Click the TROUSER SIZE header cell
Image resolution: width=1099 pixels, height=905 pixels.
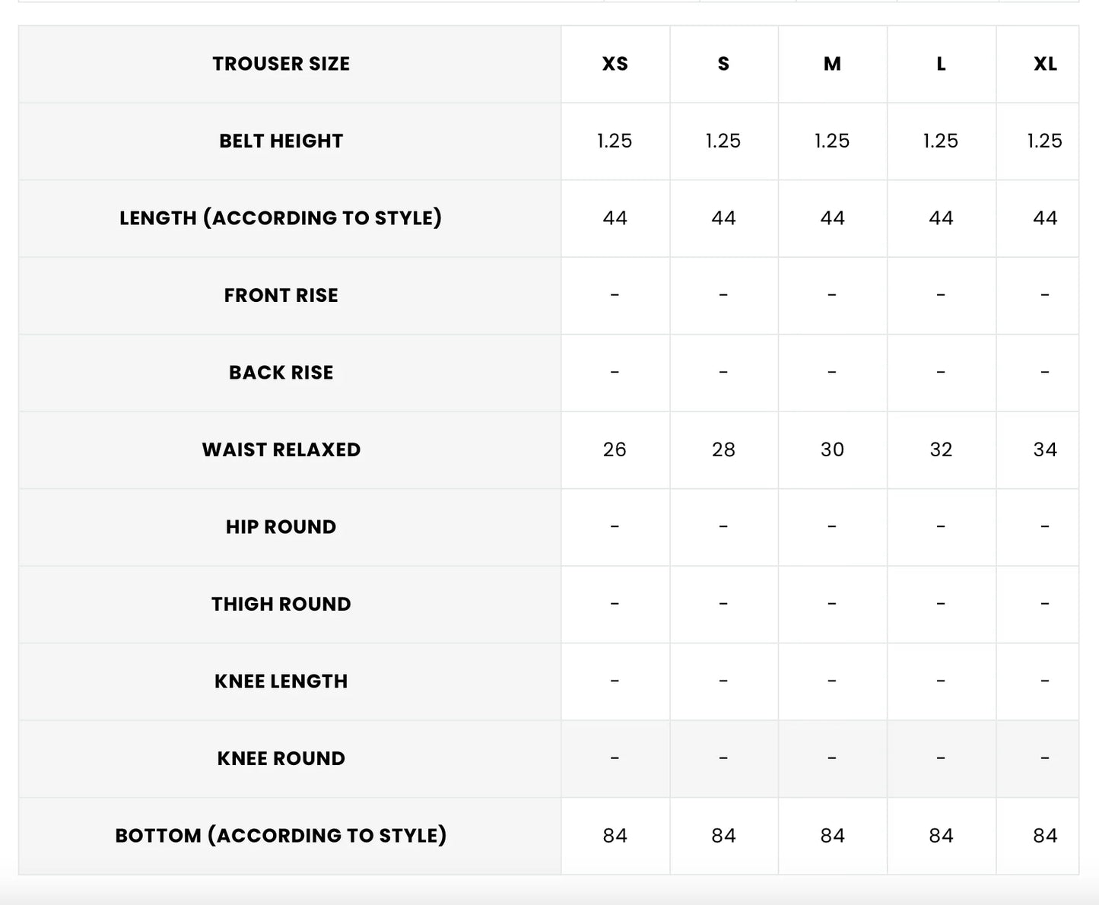pyautogui.click(x=281, y=64)
